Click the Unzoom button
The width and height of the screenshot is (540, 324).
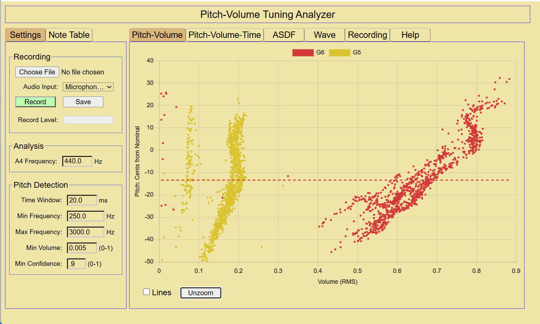[201, 293]
